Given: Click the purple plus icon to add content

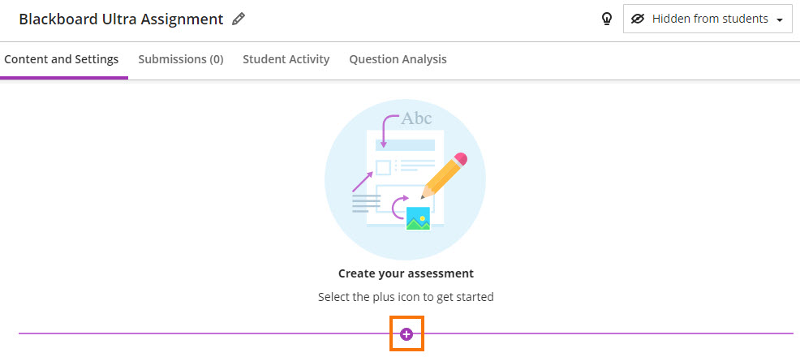Looking at the screenshot, I should point(406,333).
